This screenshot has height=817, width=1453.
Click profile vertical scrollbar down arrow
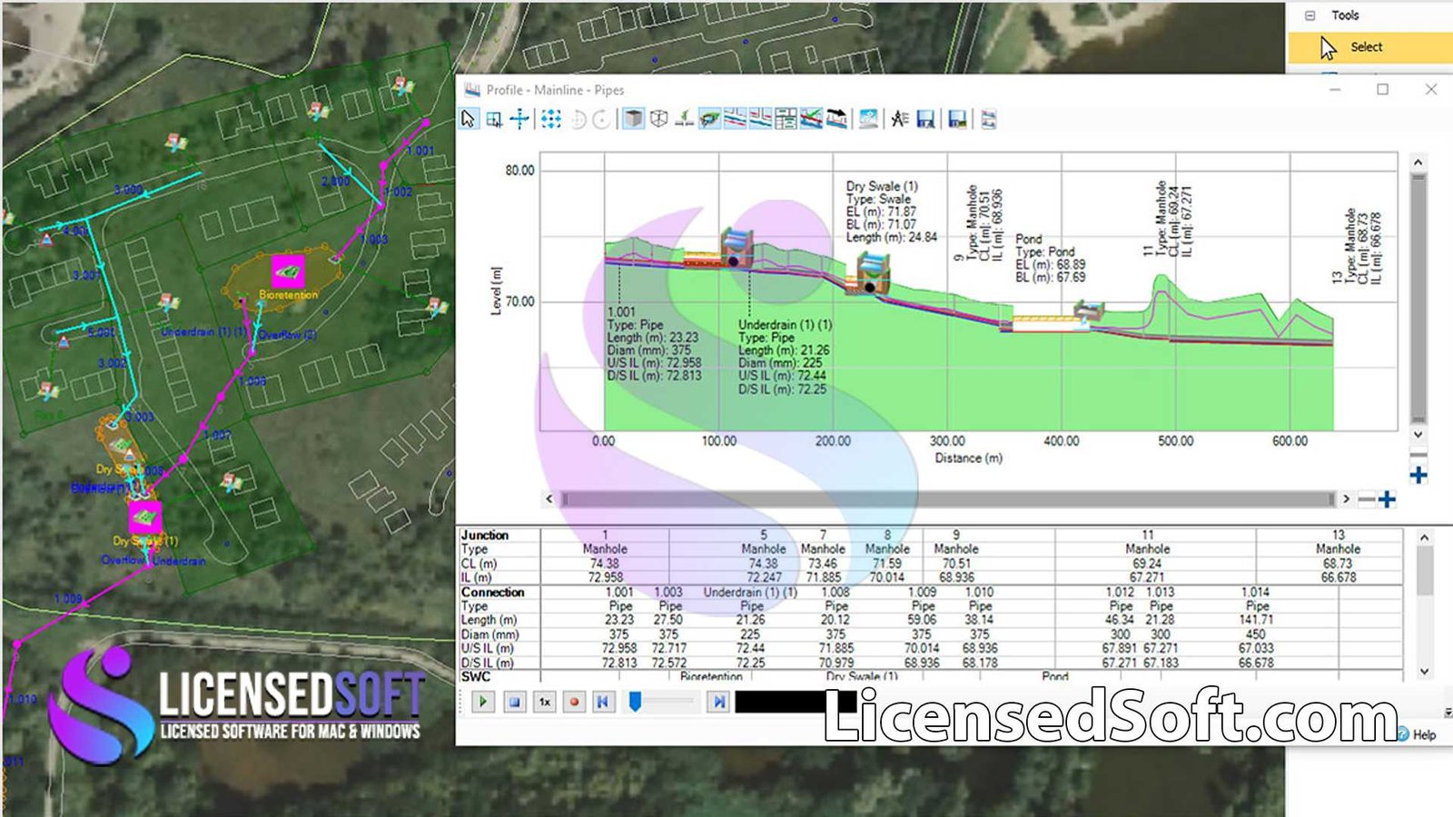(x=1418, y=435)
